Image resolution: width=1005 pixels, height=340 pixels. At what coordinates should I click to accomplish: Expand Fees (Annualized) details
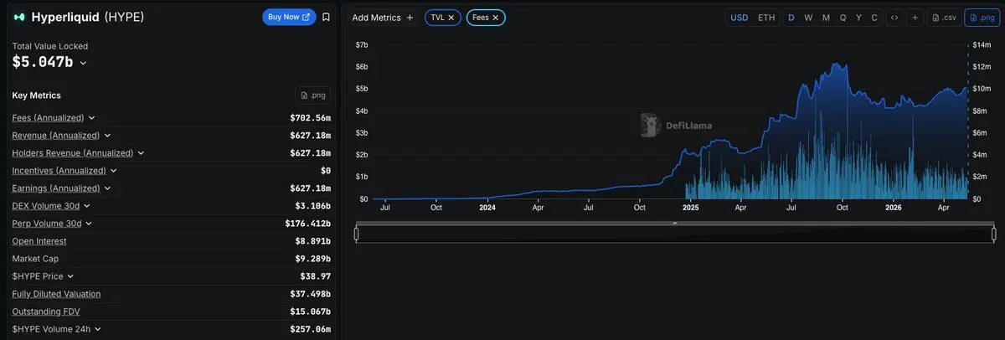pyautogui.click(x=92, y=118)
